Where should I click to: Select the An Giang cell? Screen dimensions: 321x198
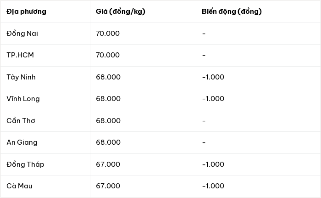click(x=22, y=142)
